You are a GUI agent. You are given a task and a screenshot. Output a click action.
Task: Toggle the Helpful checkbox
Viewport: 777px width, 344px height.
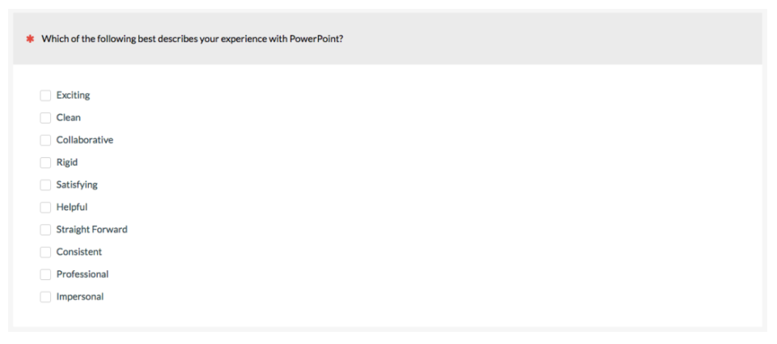click(x=45, y=207)
